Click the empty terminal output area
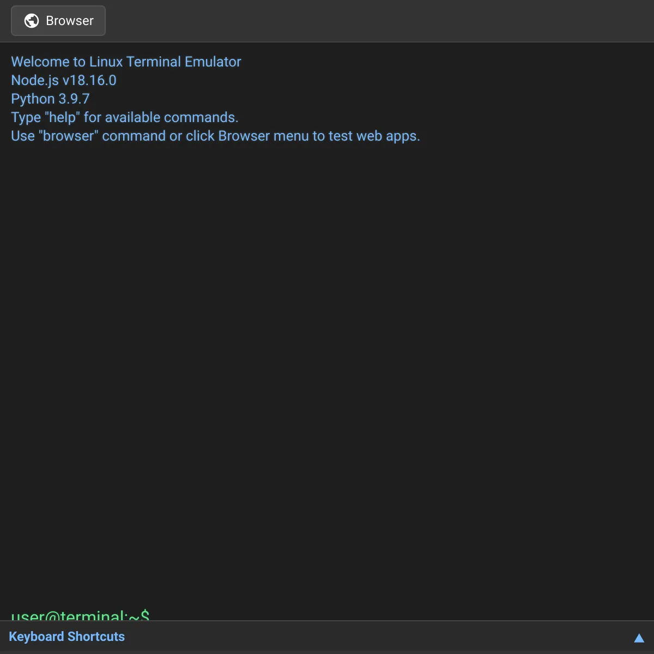 click(x=327, y=354)
